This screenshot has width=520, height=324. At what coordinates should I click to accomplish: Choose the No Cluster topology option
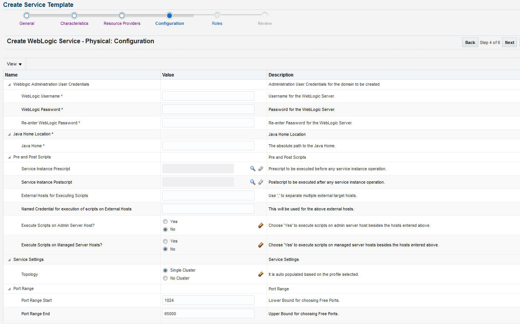click(x=165, y=278)
